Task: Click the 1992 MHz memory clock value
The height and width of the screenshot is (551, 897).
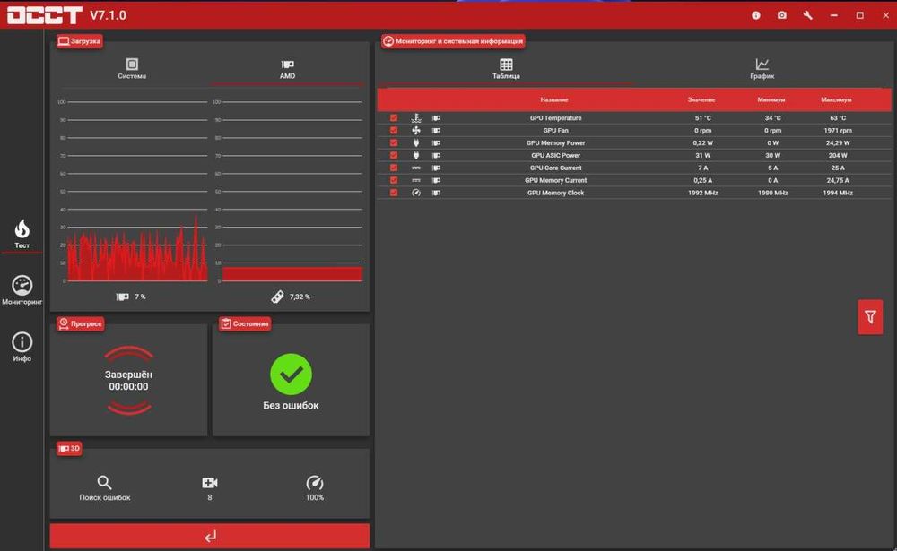Action: click(703, 193)
